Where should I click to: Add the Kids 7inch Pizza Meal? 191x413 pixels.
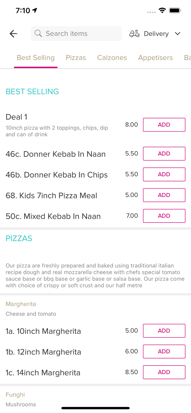(164, 195)
